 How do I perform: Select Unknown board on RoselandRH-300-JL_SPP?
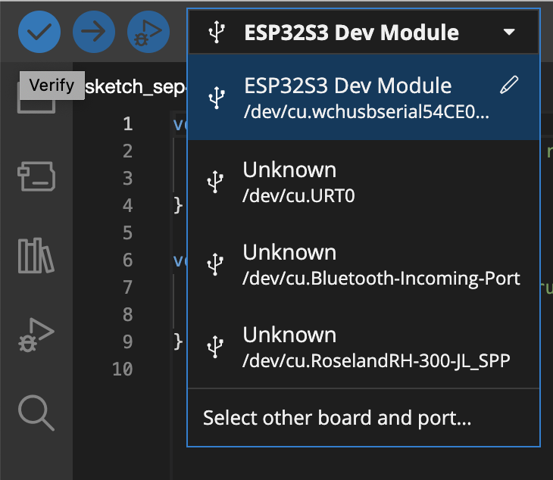(364, 347)
